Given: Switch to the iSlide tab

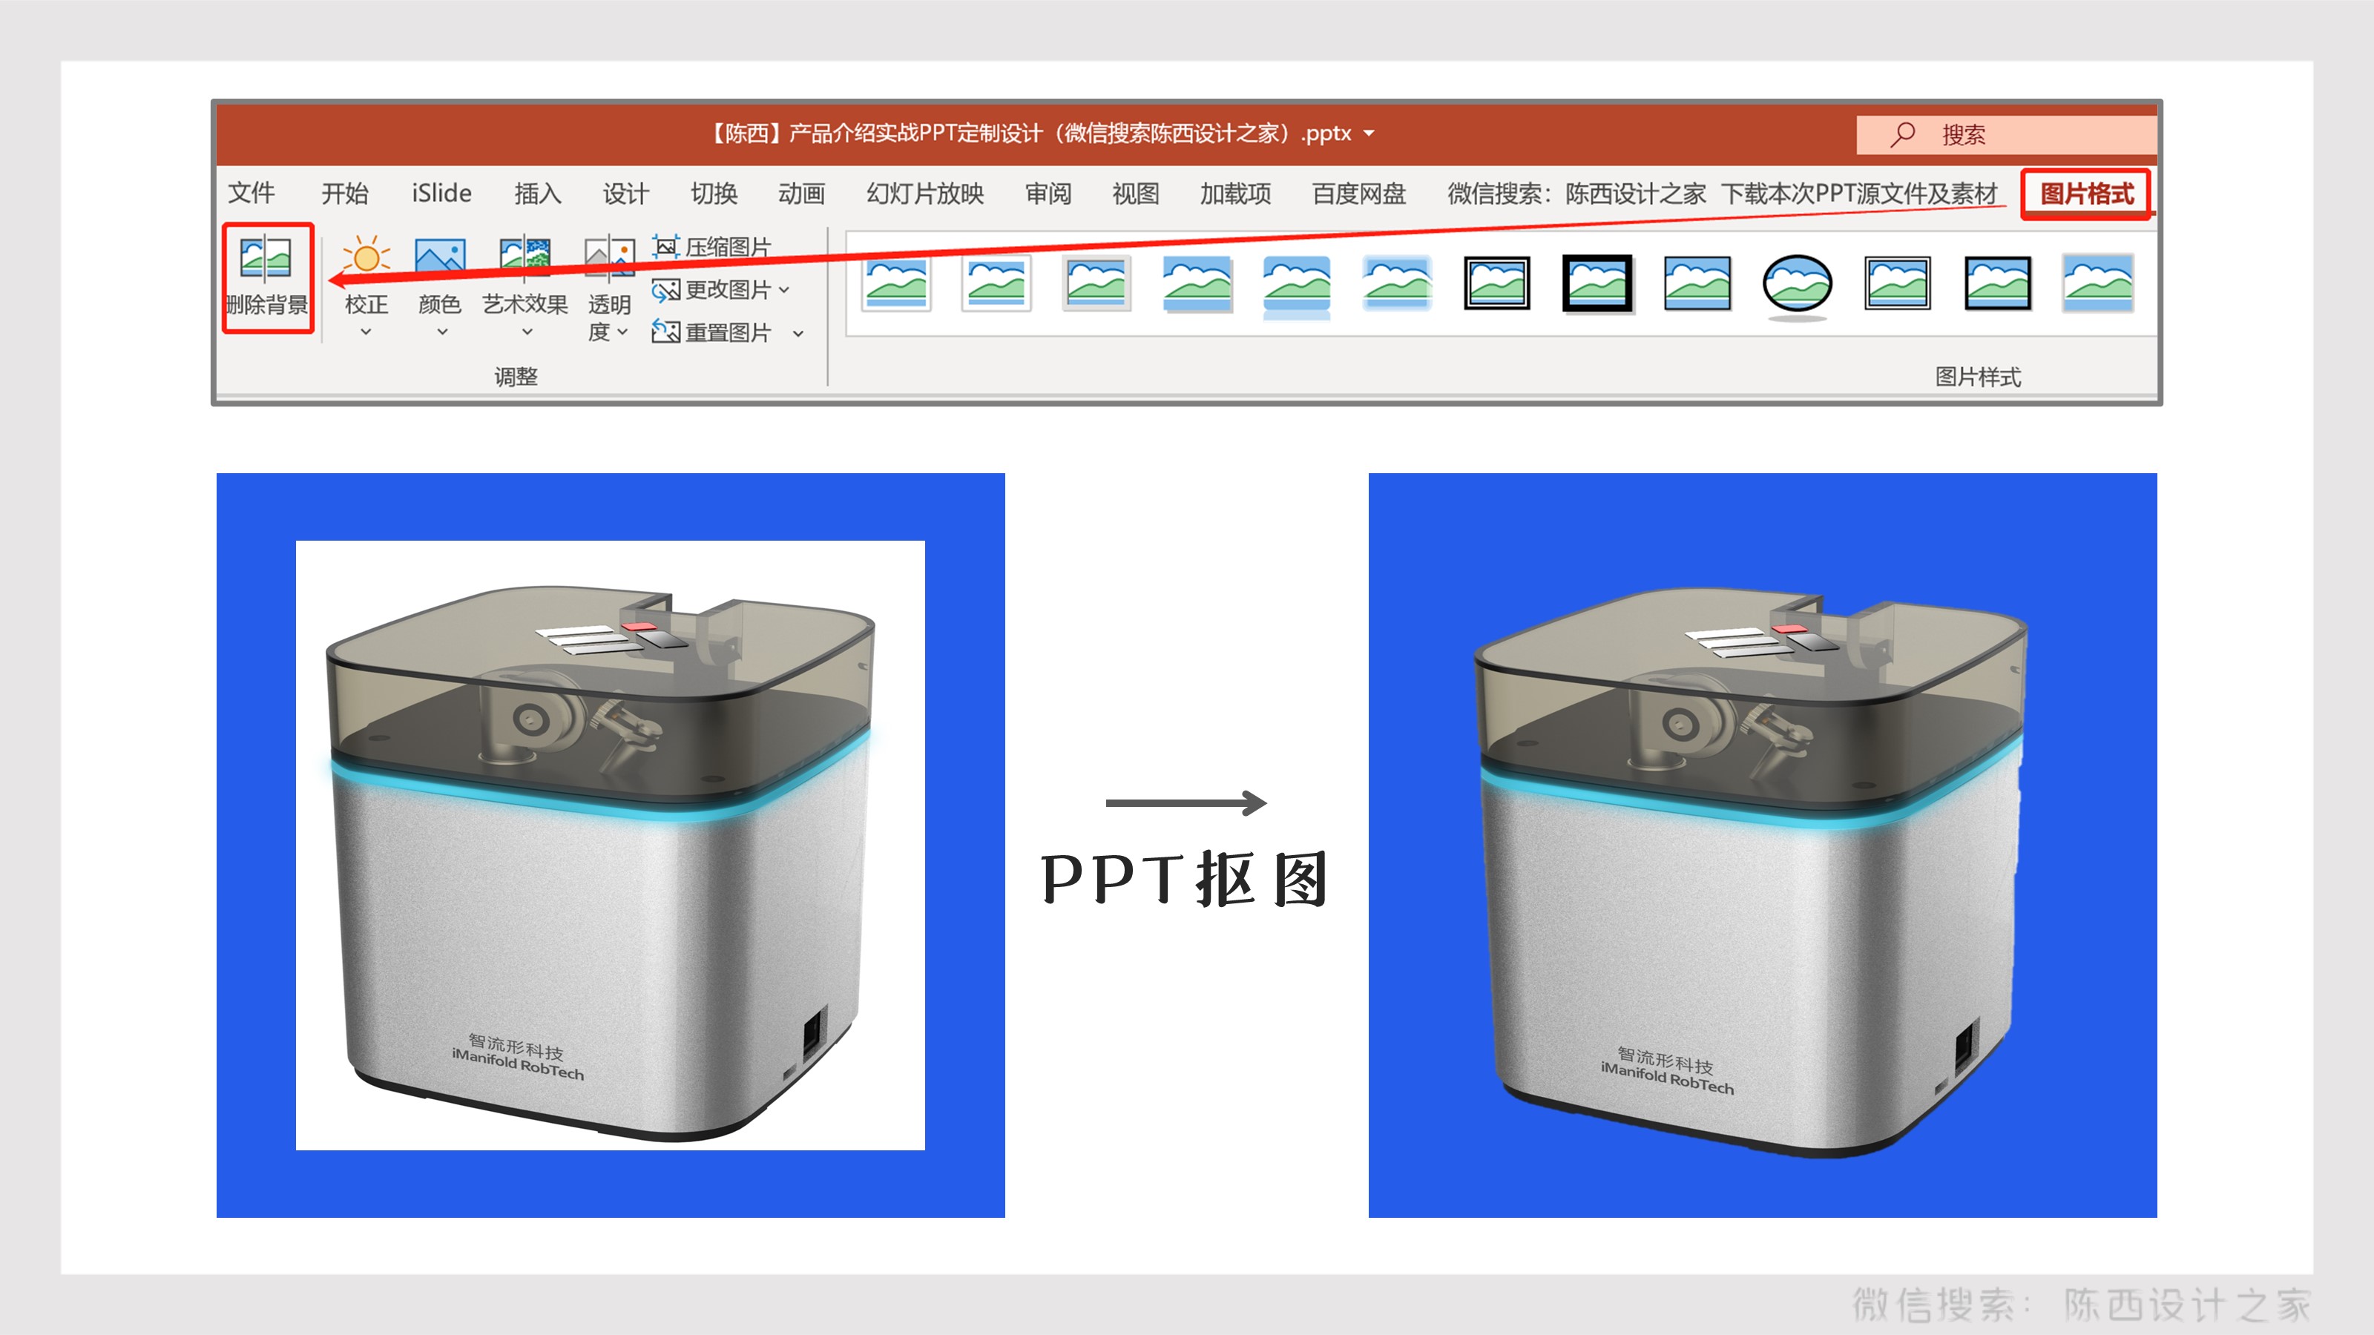Looking at the screenshot, I should coord(441,194).
